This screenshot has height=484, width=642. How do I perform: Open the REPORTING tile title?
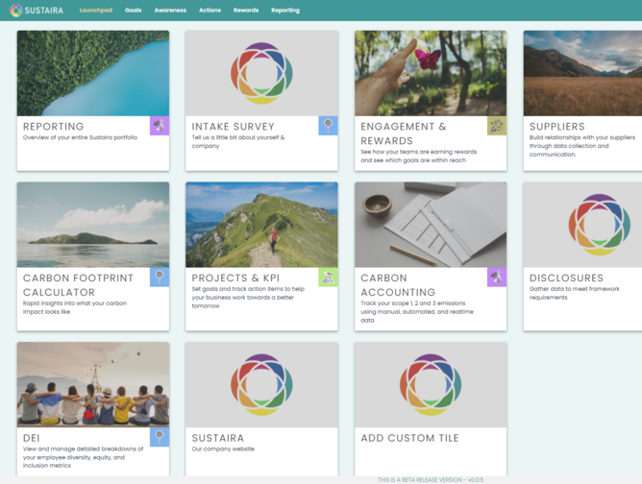pyautogui.click(x=54, y=127)
